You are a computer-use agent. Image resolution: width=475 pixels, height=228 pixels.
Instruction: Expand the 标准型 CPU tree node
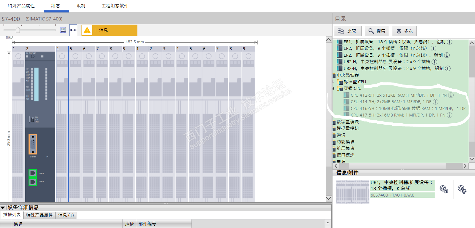click(334, 82)
